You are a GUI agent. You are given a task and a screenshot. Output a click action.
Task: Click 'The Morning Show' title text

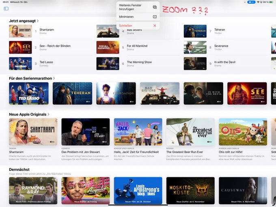point(139,62)
